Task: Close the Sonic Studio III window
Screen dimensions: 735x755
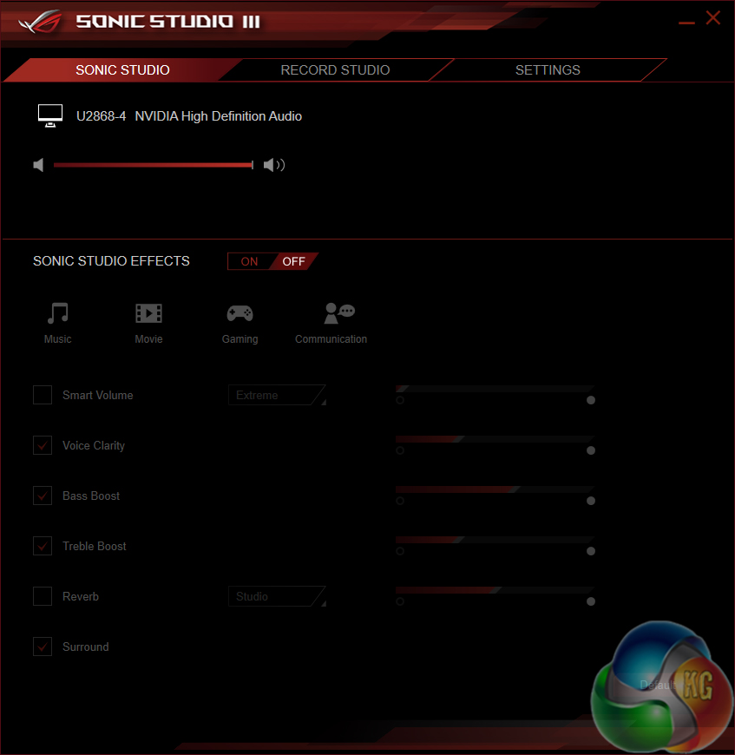Action: pos(712,18)
